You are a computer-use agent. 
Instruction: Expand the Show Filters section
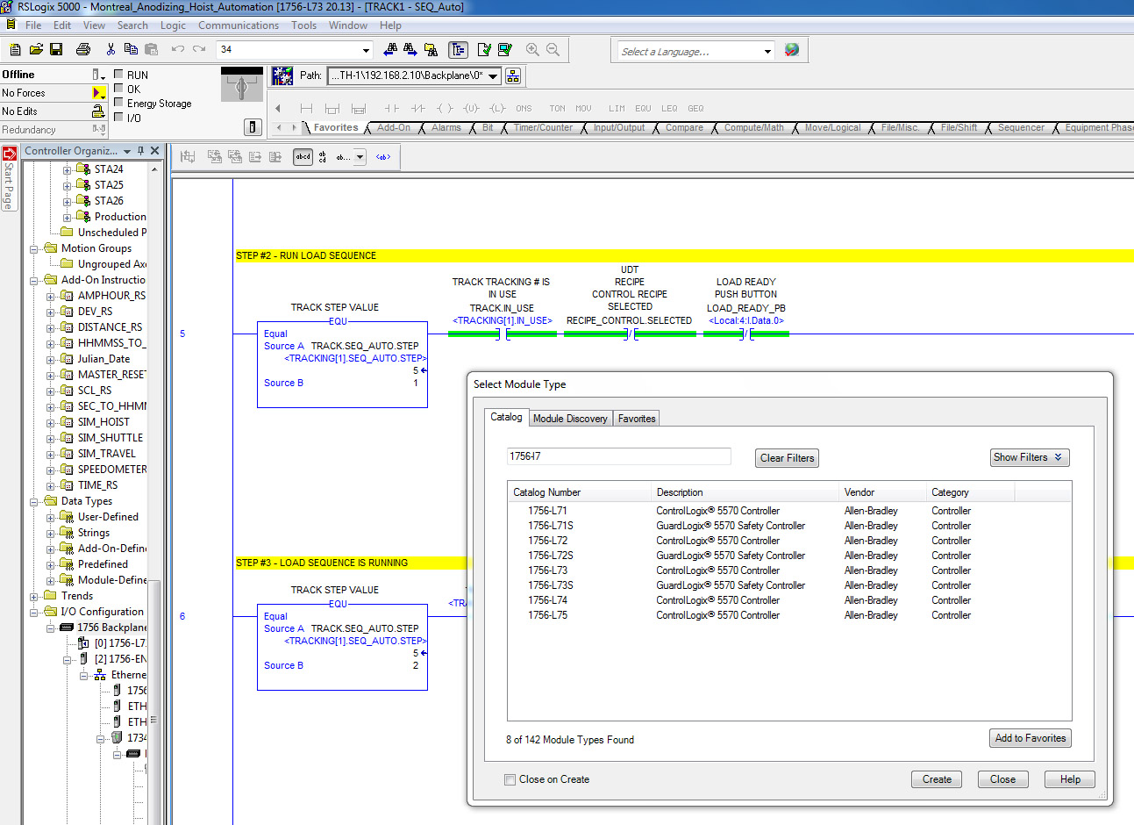click(x=1029, y=457)
